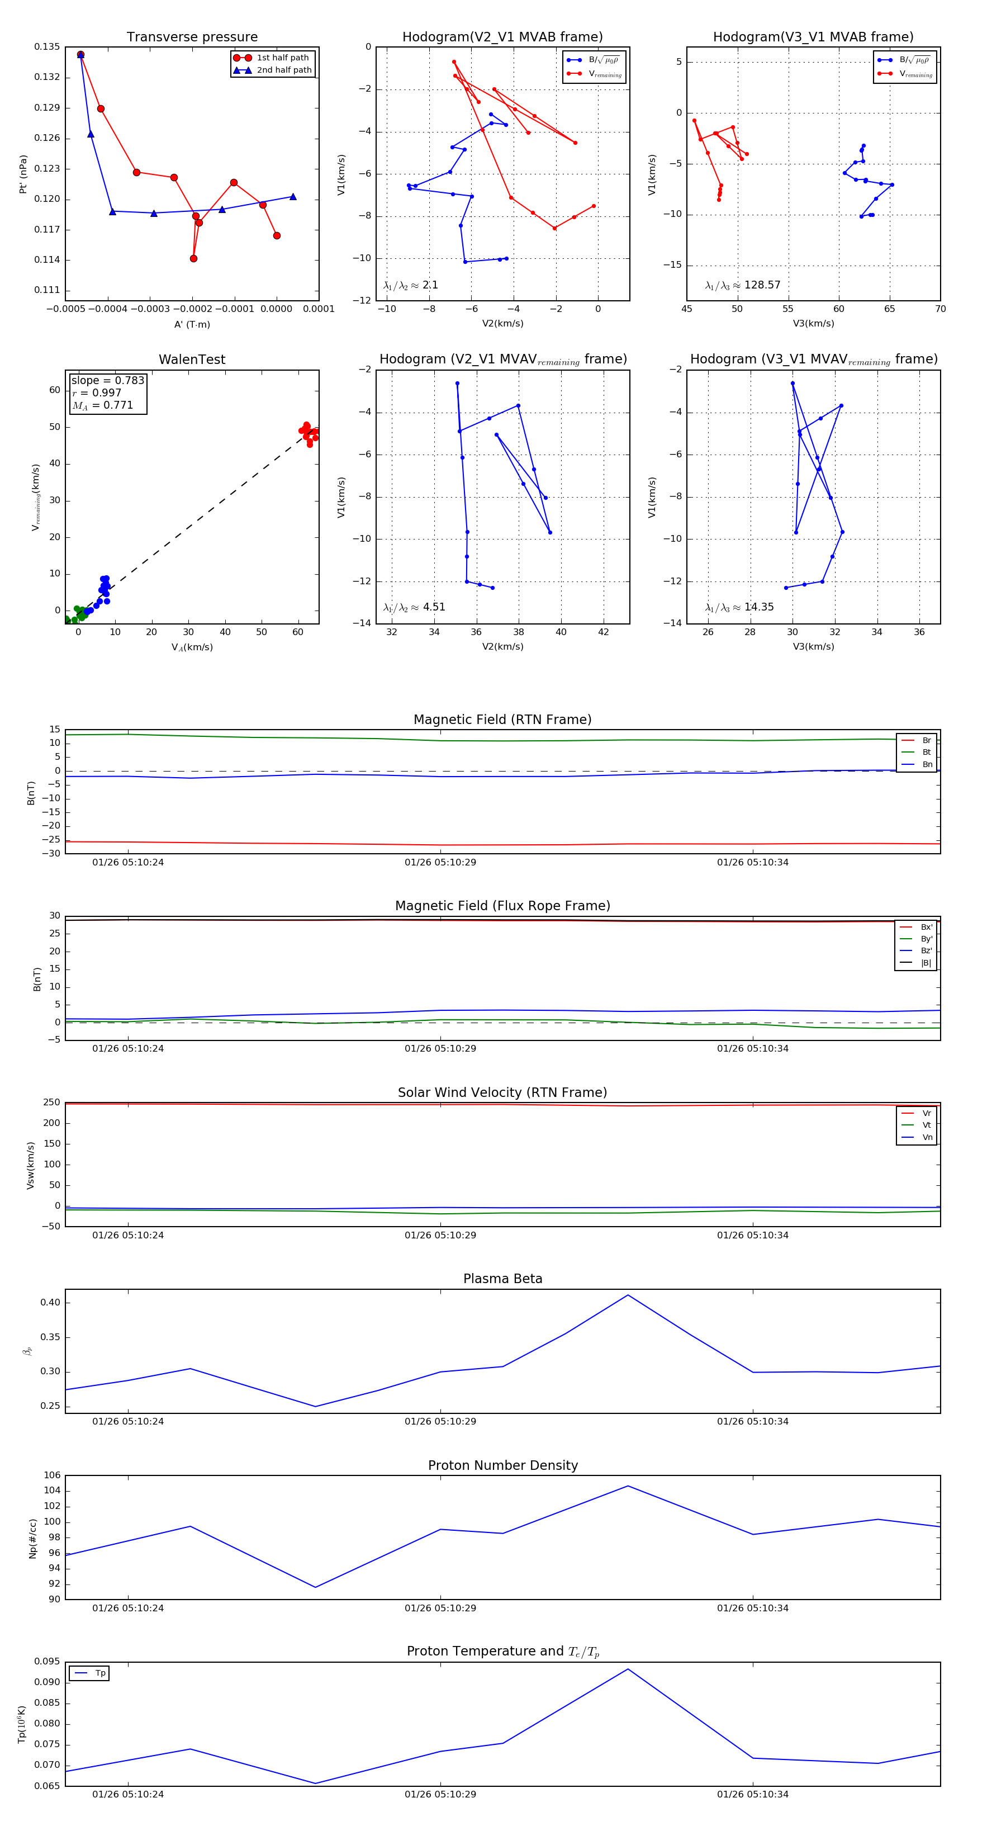This screenshot has width=1006, height=1845.
Task: Select the "Br" legend entry
Action: (917, 741)
